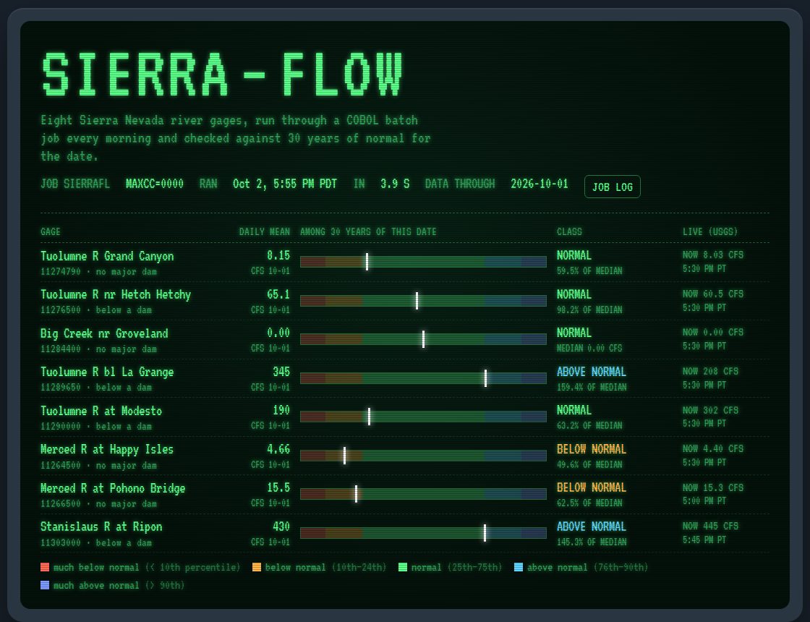Click percentile bar marker for Happy Isles row
The width and height of the screenshot is (810, 622).
click(x=344, y=456)
